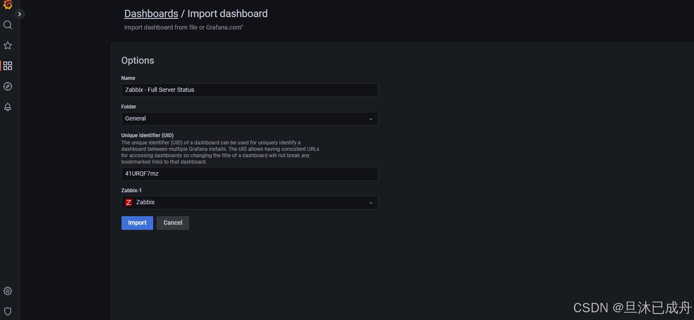The width and height of the screenshot is (694, 320).
Task: Open the Configuration gear icon
Action: pyautogui.click(x=8, y=291)
